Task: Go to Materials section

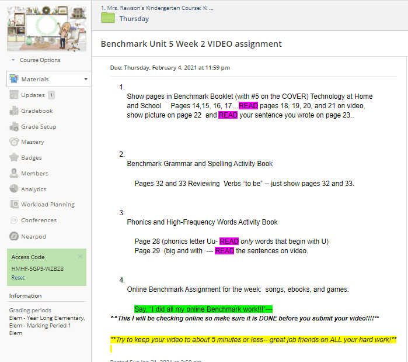Action: [x=35, y=79]
